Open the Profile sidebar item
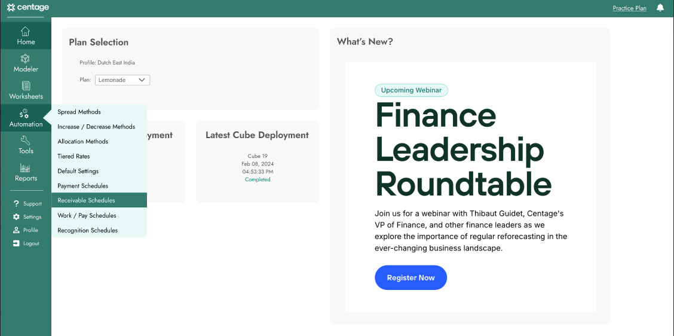674x336 pixels. coord(25,230)
